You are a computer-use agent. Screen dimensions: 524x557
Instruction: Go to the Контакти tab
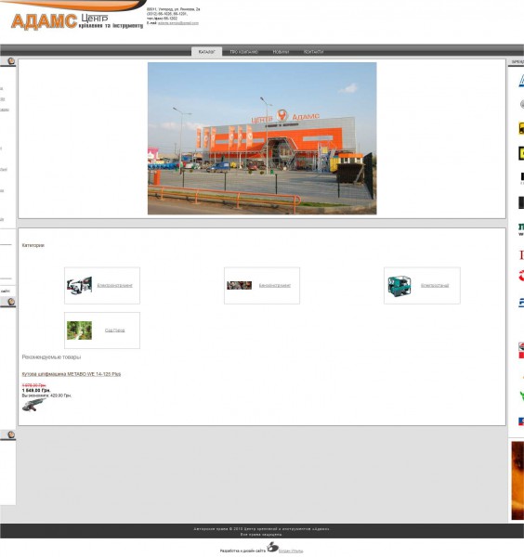[313, 52]
